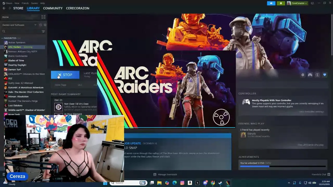Viewport: 333px width, 187px height.
Task: Toggle library grid collections view icon
Action: click(x=43, y=17)
